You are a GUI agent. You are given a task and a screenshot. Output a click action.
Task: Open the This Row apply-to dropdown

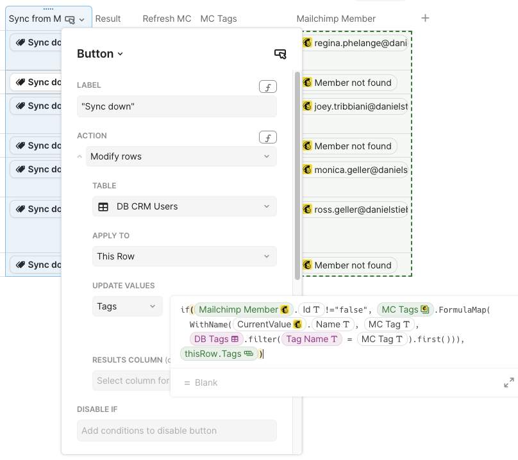pyautogui.click(x=184, y=256)
